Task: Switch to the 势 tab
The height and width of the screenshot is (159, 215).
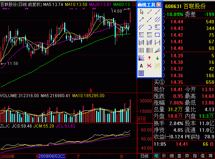Action: tap(187, 156)
